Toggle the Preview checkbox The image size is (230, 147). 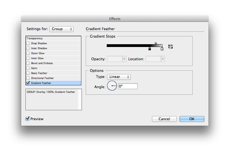28,119
